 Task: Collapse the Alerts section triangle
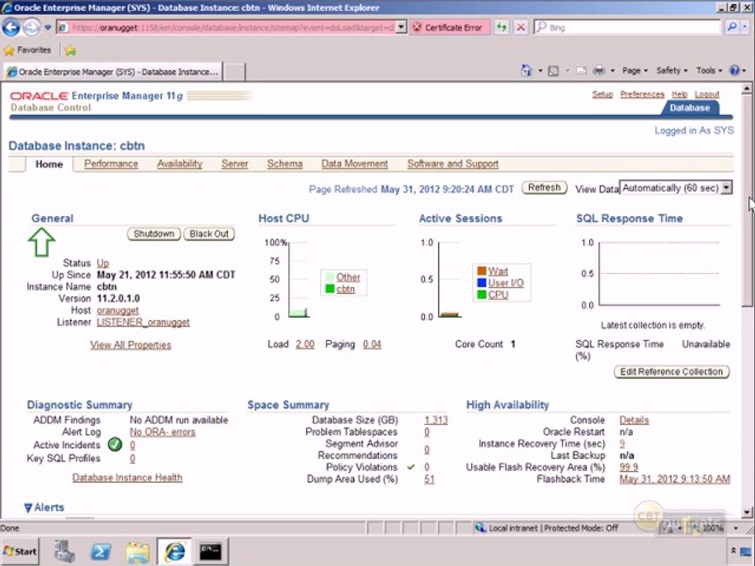(x=28, y=507)
